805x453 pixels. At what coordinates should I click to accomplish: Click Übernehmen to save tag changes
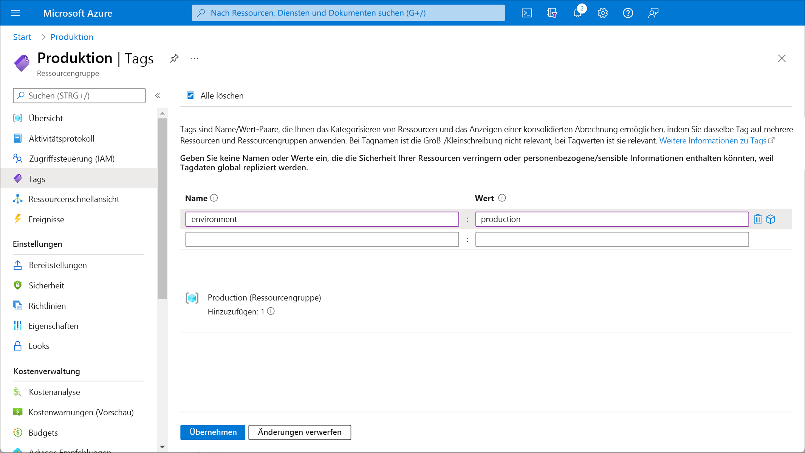[212, 432]
